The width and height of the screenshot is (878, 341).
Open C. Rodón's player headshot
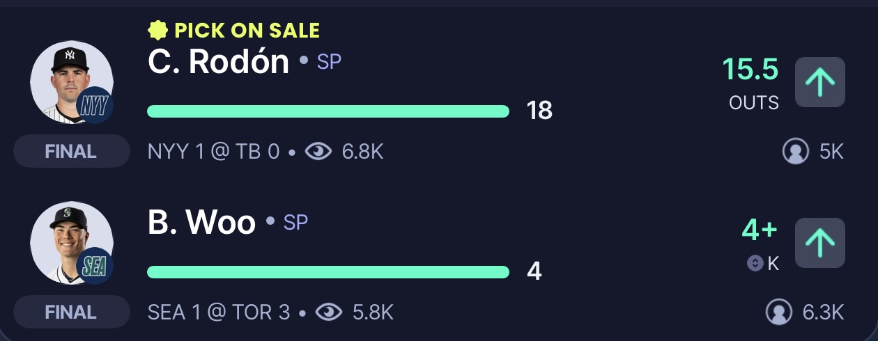71,82
